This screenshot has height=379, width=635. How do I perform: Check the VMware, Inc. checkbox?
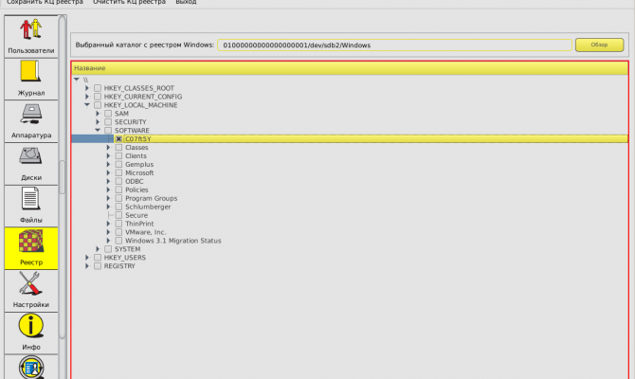point(118,232)
